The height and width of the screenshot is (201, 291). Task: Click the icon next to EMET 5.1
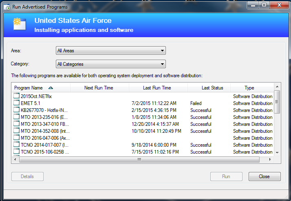tap(16, 103)
